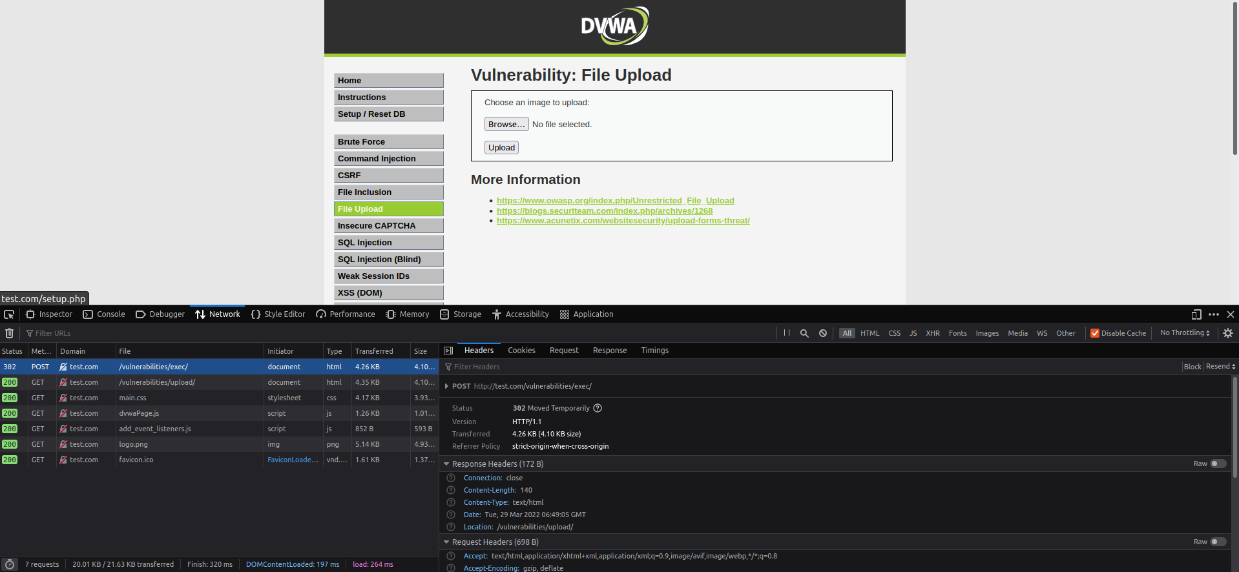Activate the element picker icon
1239x572 pixels.
[x=9, y=314]
